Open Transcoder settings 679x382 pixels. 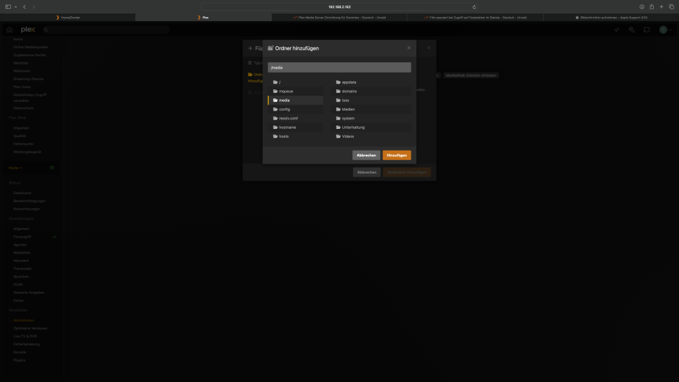pyautogui.click(x=22, y=269)
